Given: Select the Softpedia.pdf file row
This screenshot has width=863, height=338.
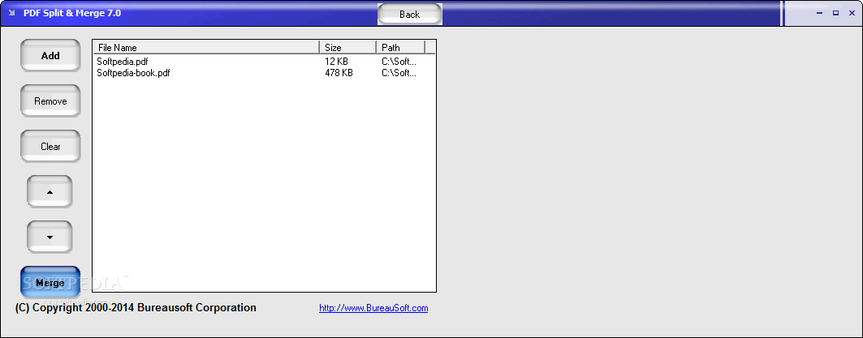Looking at the screenshot, I should point(264,62).
